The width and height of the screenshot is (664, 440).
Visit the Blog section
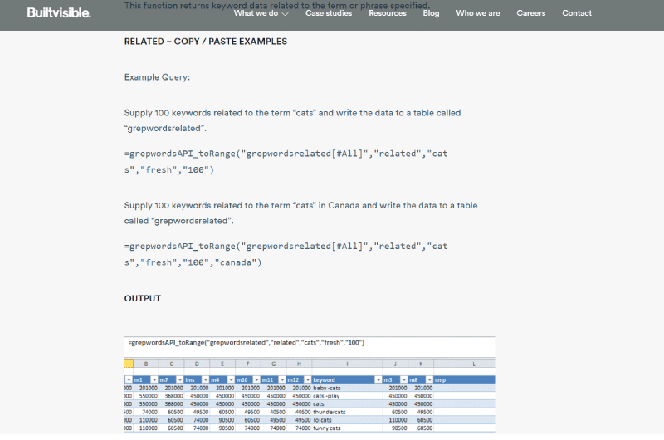pyautogui.click(x=431, y=13)
